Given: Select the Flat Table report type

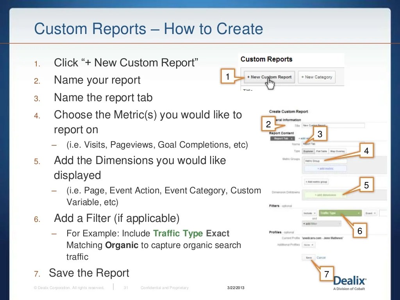Looking at the screenshot, I should (322, 150).
